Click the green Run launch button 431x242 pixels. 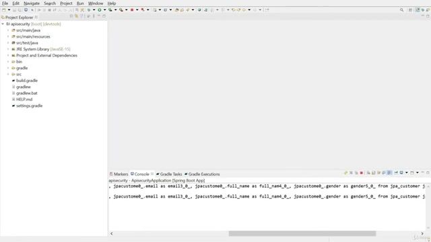coord(100,10)
